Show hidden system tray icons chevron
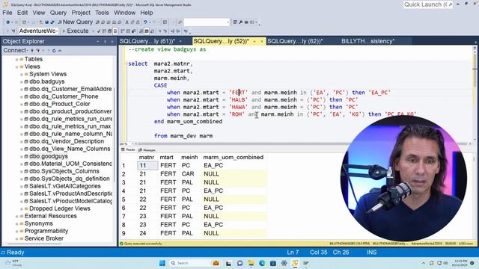Screen dimensions: 479x269 tap(424, 263)
